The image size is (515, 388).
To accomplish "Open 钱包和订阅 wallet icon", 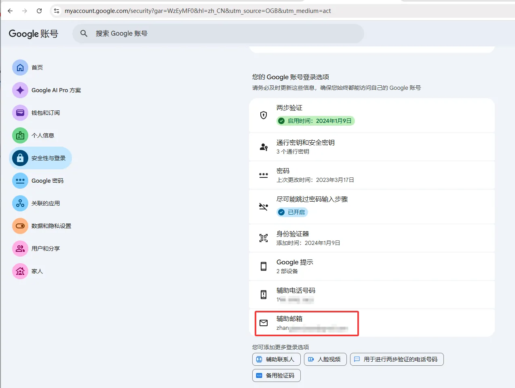I will 20,113.
